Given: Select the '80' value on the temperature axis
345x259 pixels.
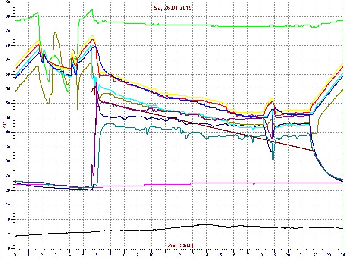Looking at the screenshot, I should (8, 16).
